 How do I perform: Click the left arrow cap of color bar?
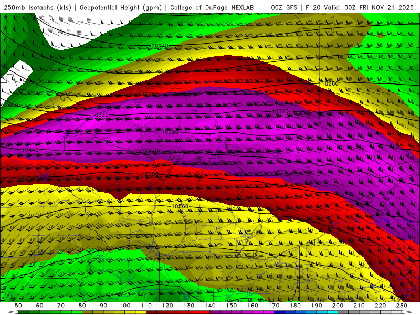coord(13,312)
